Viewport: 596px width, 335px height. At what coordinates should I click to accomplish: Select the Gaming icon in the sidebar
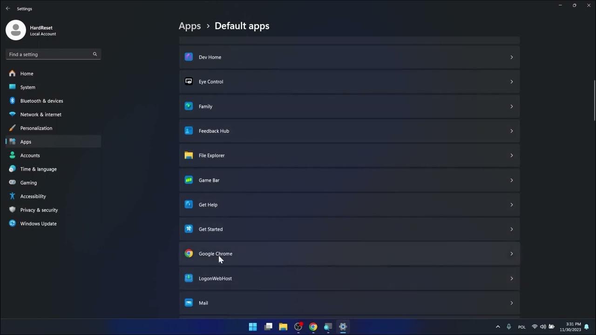[12, 182]
